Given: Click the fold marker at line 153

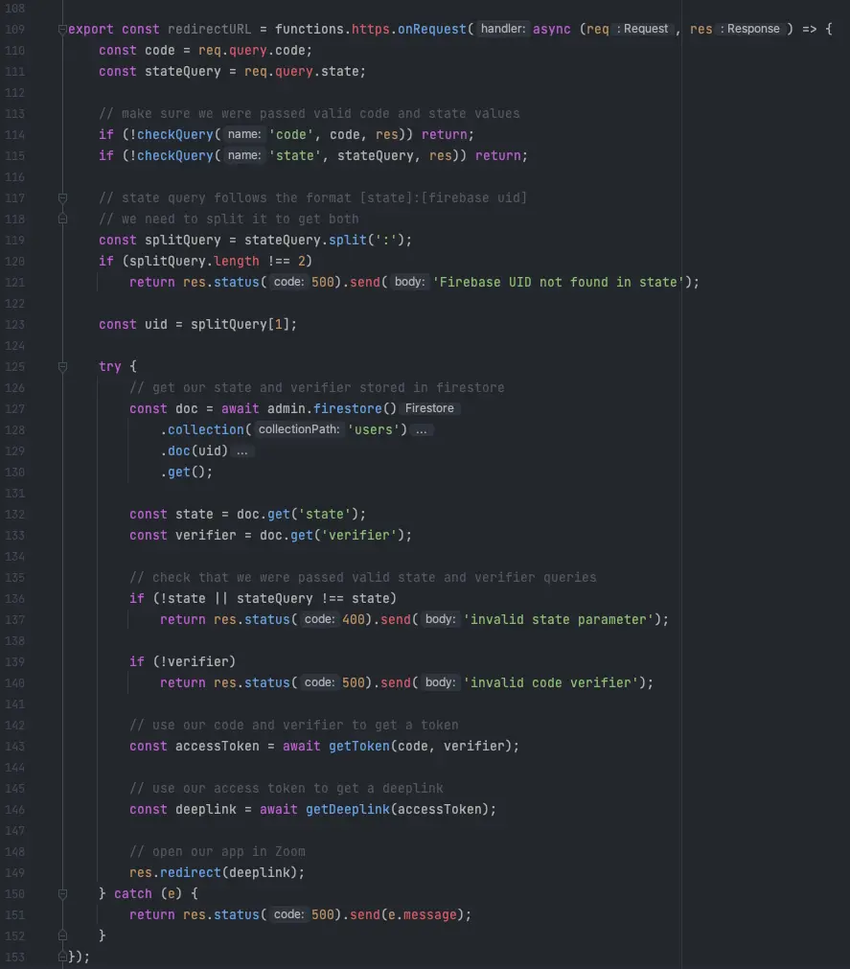Looking at the screenshot, I should (60, 957).
